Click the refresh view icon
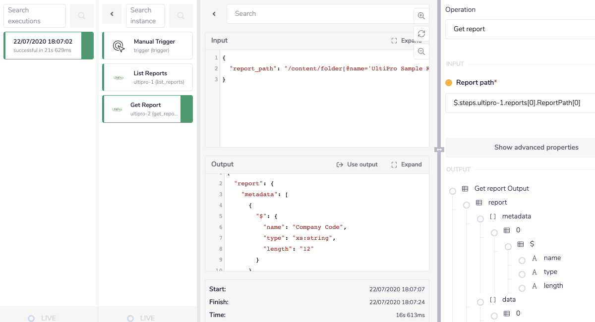Screen dimensions: 595x322 (421, 34)
